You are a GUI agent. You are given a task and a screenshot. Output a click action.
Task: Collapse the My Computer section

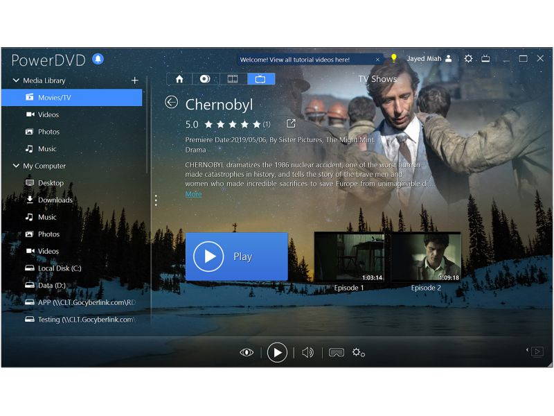click(15, 166)
